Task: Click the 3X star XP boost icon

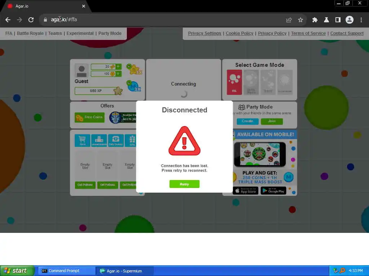Action: [134, 69]
